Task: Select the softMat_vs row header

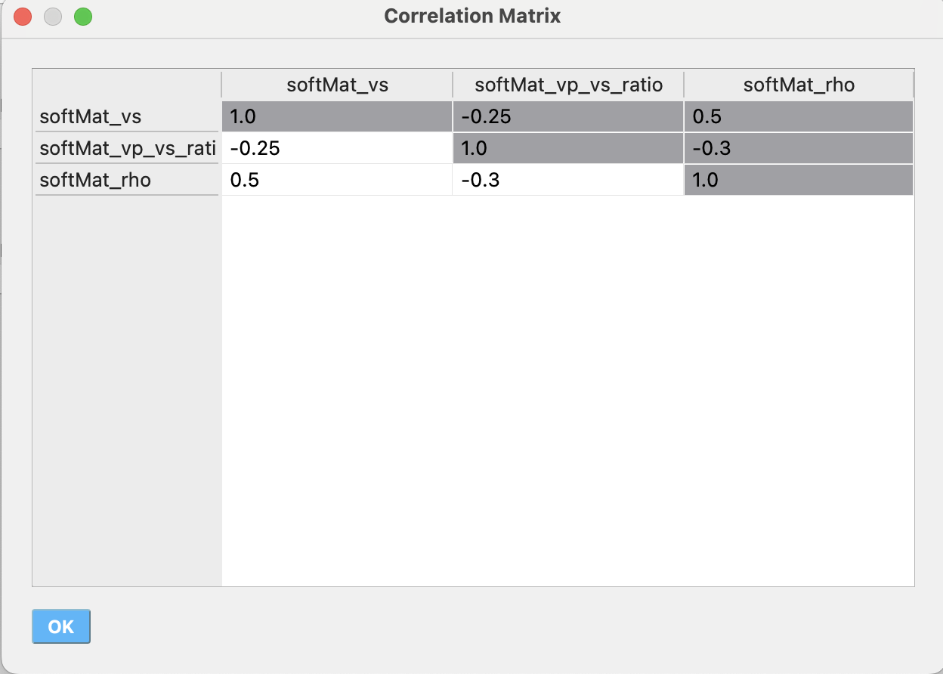Action: (x=127, y=116)
